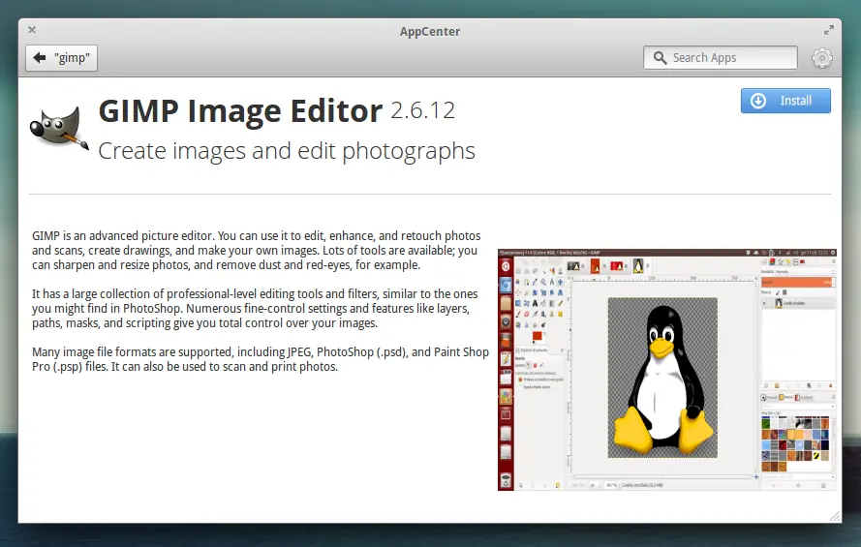Close the AppCenter window

coord(32,30)
